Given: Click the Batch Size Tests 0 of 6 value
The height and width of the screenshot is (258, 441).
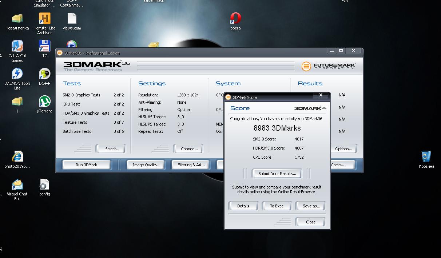Looking at the screenshot, I should point(119,131).
